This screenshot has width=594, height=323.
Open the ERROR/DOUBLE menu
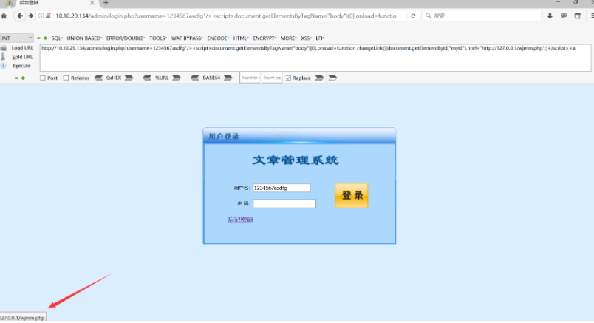click(x=126, y=38)
